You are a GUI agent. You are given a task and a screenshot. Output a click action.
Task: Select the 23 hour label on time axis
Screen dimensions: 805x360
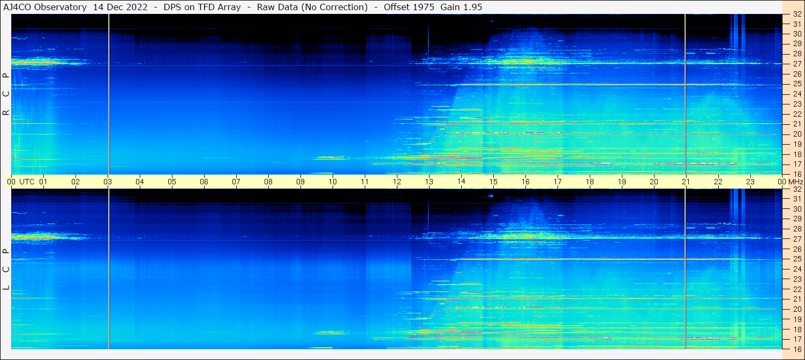[750, 182]
